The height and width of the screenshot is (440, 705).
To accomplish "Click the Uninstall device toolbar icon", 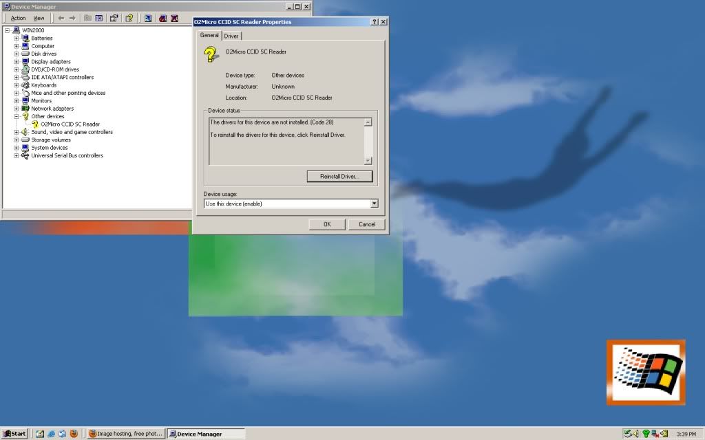I will pyautogui.click(x=174, y=18).
